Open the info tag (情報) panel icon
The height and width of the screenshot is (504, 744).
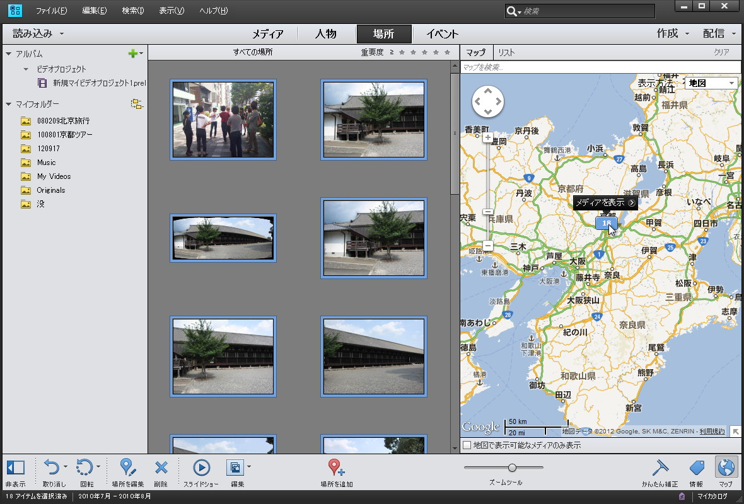point(696,467)
